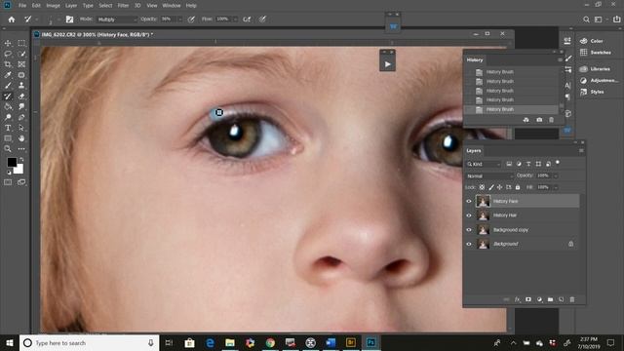This screenshot has width=624, height=351.
Task: Select the Brush tool
Action: click(x=8, y=86)
